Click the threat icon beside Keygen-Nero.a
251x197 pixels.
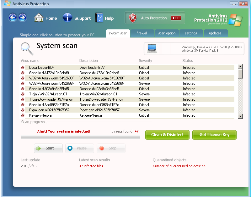23,115
